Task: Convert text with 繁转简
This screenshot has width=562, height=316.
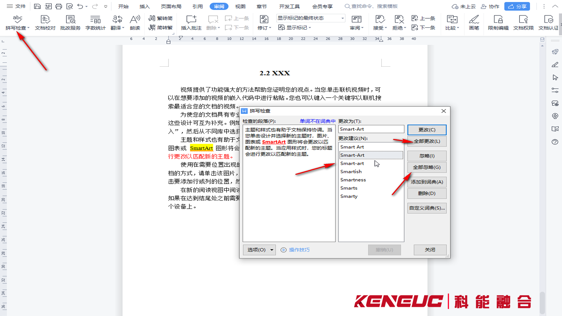Action: (x=161, y=18)
